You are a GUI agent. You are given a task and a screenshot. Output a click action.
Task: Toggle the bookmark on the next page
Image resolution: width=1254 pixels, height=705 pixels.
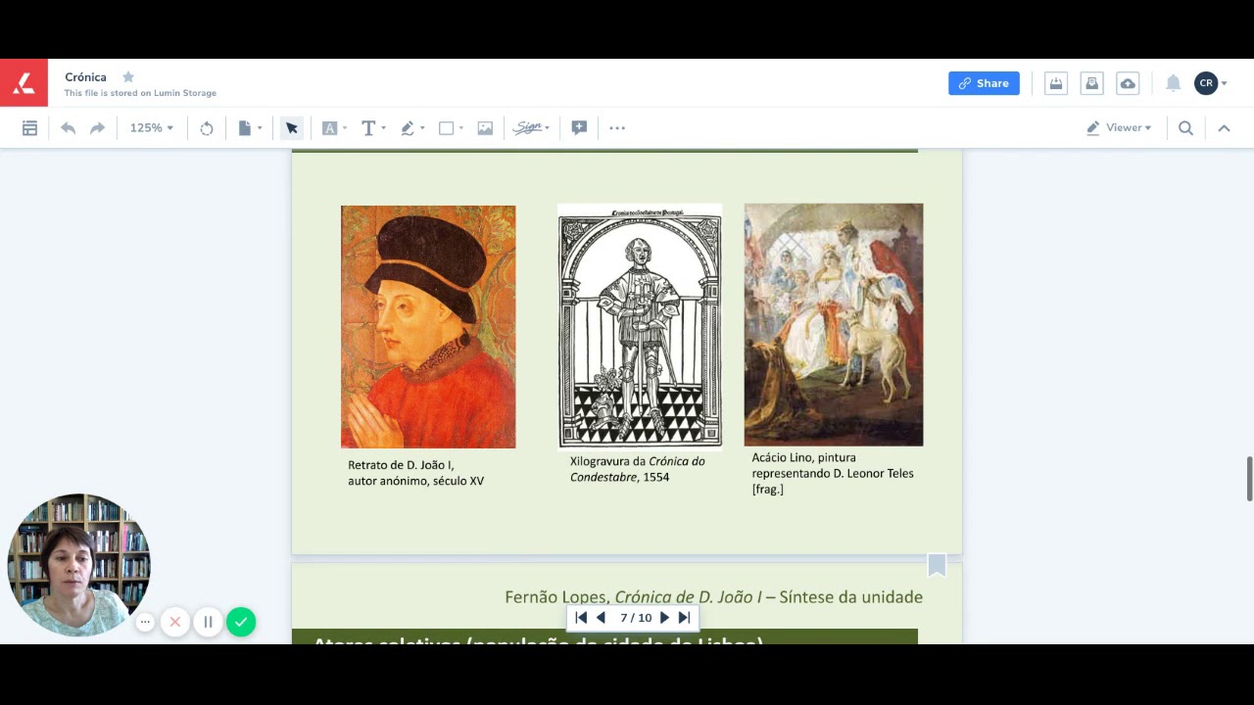(937, 565)
